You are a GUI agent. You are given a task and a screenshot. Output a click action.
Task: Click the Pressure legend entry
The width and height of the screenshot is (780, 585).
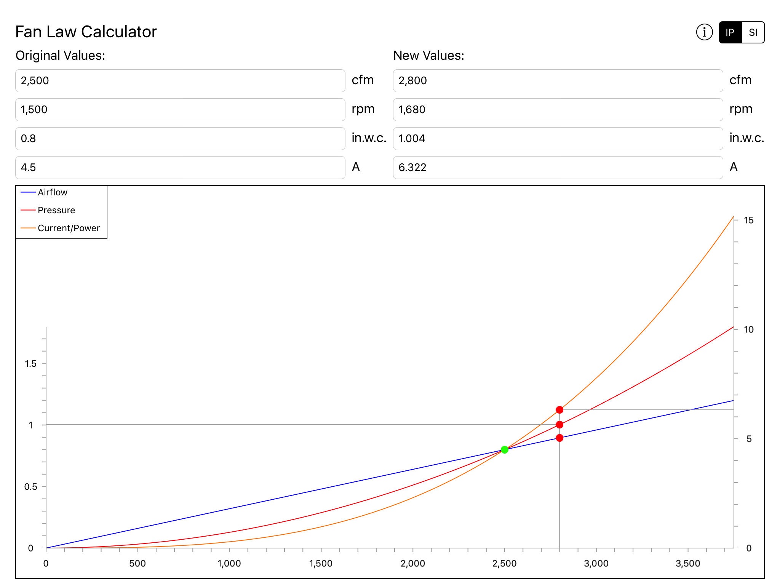point(56,210)
